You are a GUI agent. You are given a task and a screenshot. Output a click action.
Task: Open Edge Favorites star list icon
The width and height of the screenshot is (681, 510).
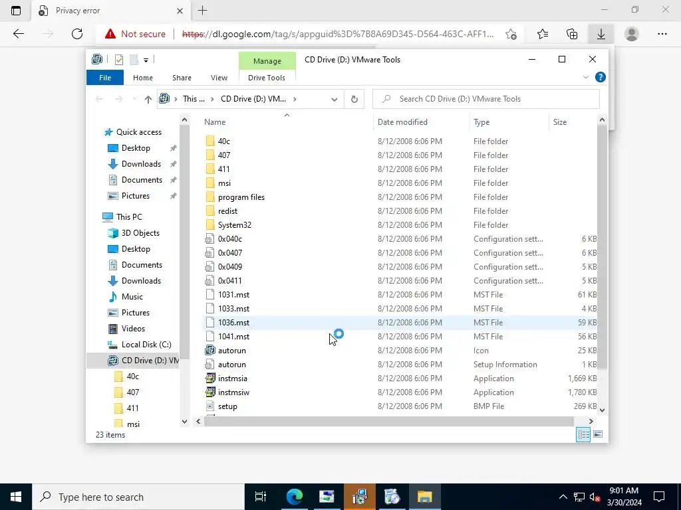coord(543,34)
